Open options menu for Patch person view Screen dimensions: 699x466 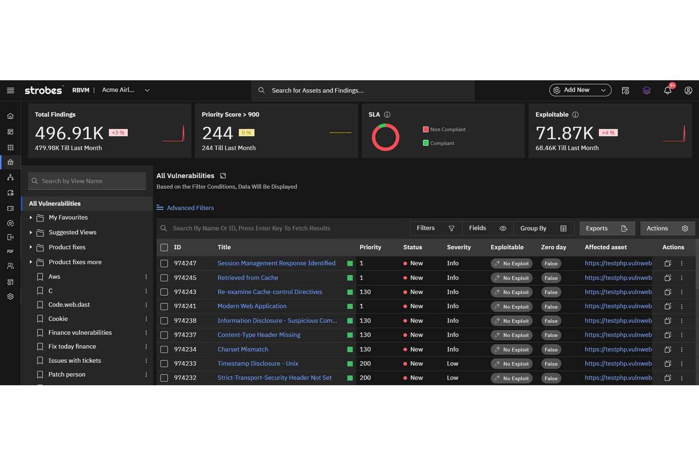pyautogui.click(x=146, y=374)
